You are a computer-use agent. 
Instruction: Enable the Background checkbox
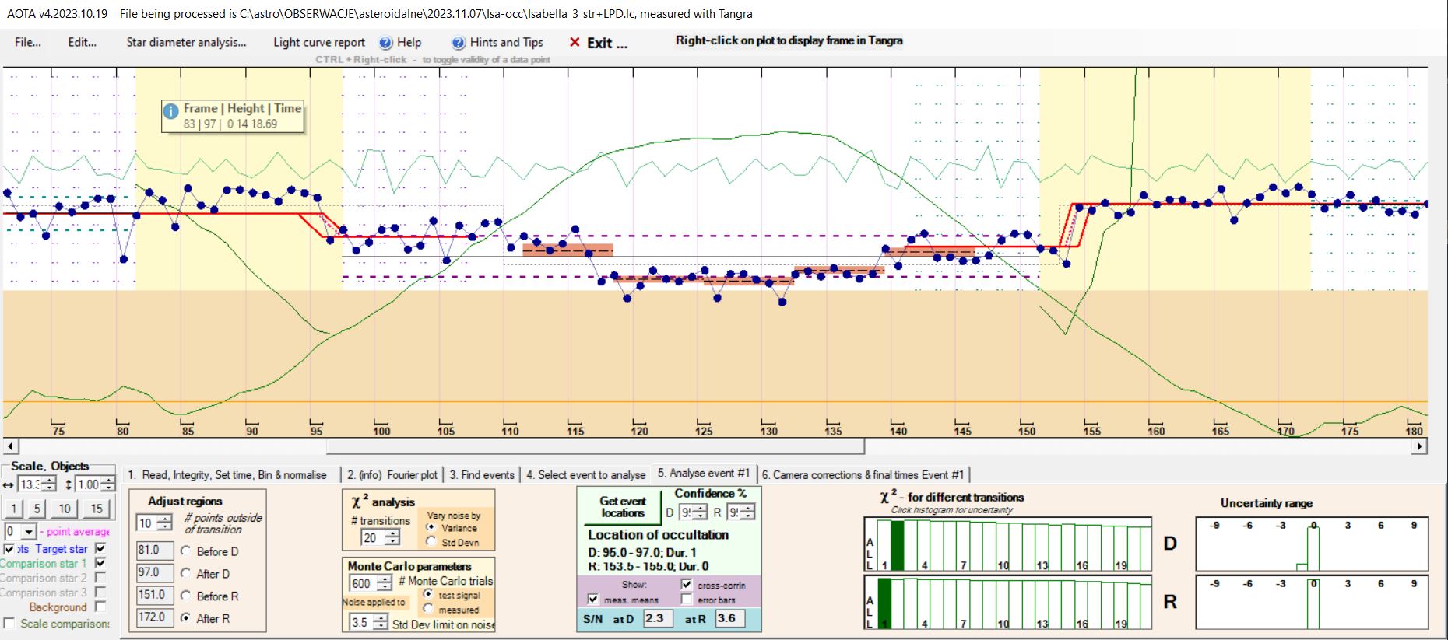pyautogui.click(x=100, y=607)
